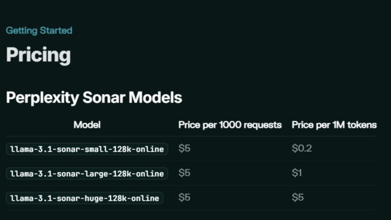This screenshot has height=220, width=391.
Task: Click the word Models in section heading
Action: 155,97
